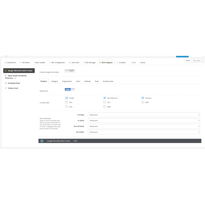Click the green Rich Snippets icon

(100, 62)
